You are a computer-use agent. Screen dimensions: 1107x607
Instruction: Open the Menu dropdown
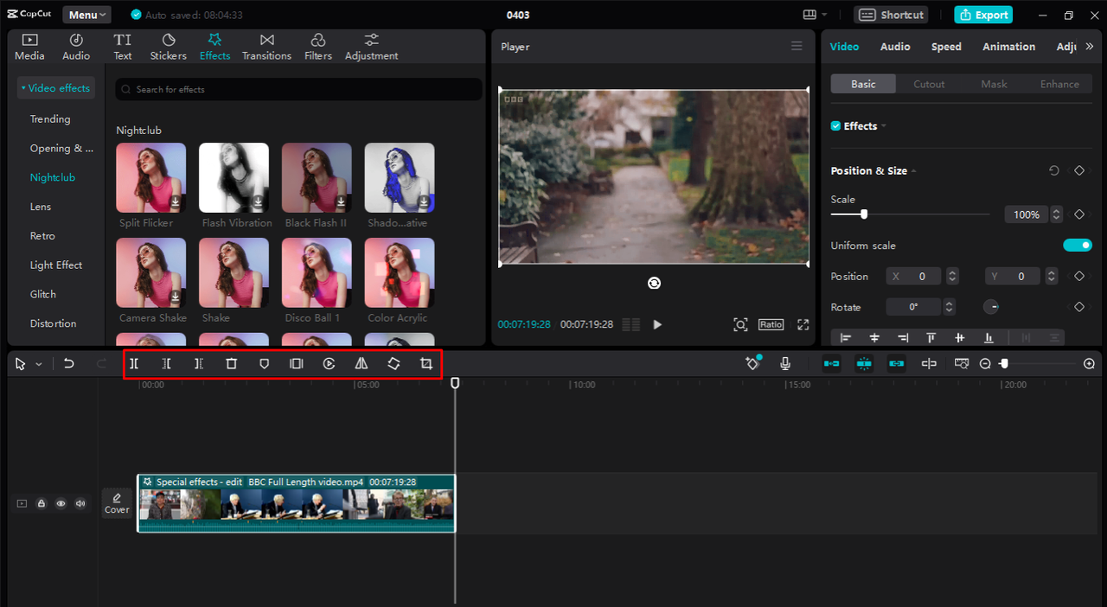point(86,15)
